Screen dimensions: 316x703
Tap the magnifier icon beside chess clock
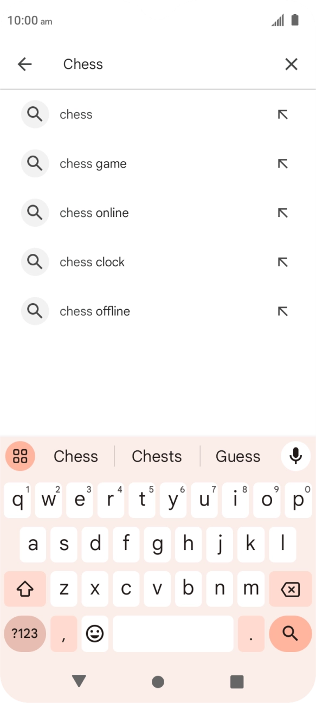(35, 261)
